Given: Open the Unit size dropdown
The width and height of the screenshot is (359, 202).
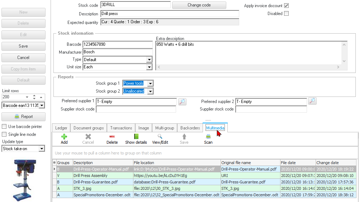Looking at the screenshot, I should coord(149,67).
